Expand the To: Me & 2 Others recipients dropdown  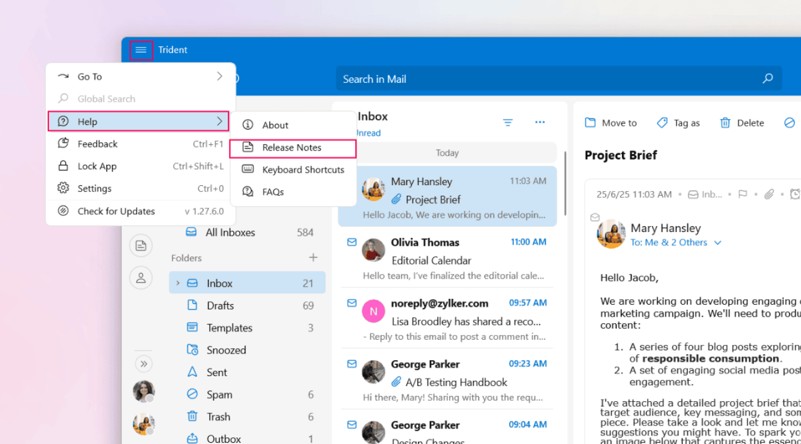(x=718, y=243)
